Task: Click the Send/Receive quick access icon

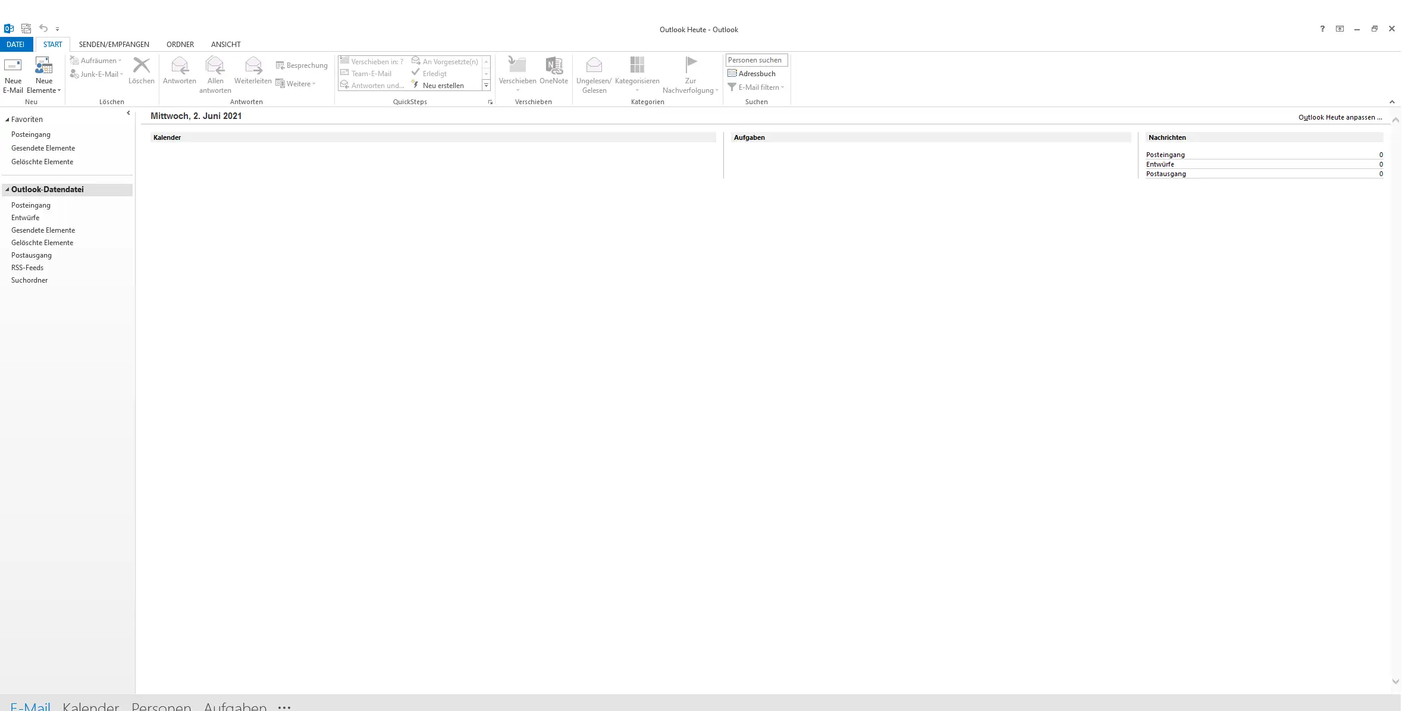Action: (26, 29)
